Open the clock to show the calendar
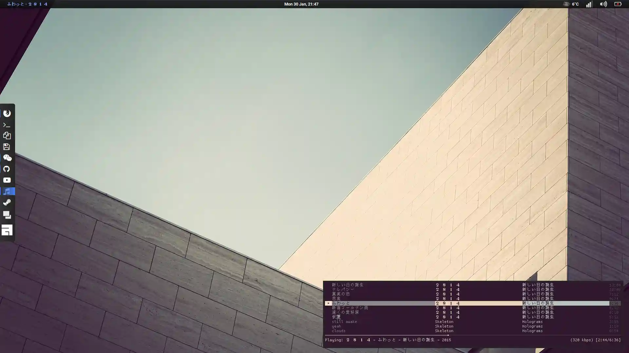 coord(301,4)
